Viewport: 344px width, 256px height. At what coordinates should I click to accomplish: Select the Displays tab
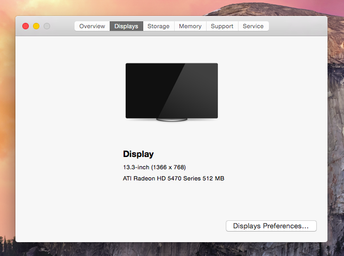[126, 26]
